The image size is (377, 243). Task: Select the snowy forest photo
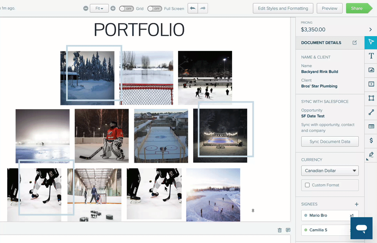(x=87, y=78)
